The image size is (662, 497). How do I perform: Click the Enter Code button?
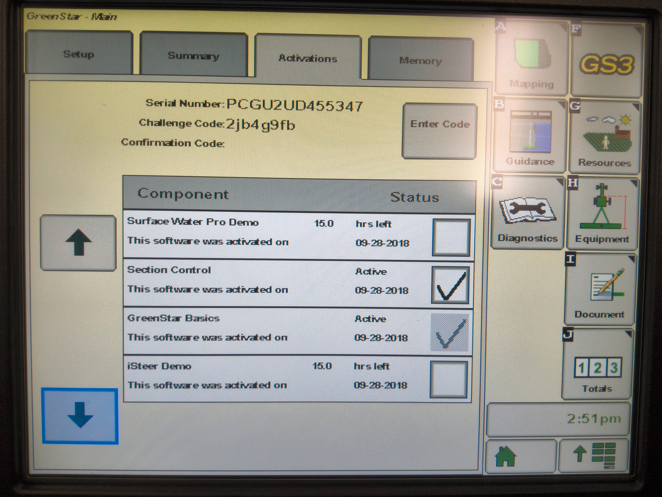[440, 131]
